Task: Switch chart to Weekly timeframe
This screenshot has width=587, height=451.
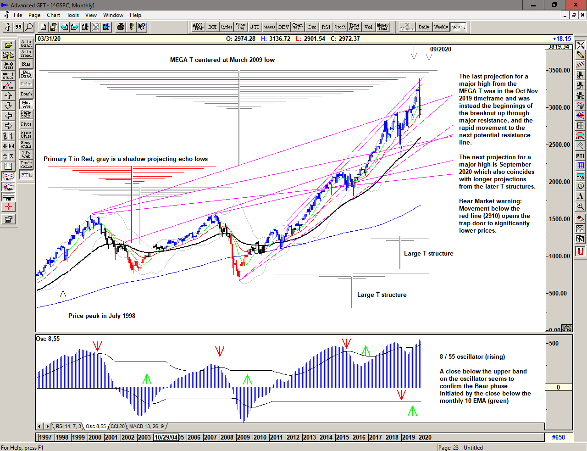Action: tap(441, 27)
